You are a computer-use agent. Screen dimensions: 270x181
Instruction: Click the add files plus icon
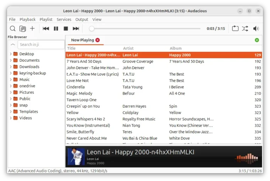point(32,28)
